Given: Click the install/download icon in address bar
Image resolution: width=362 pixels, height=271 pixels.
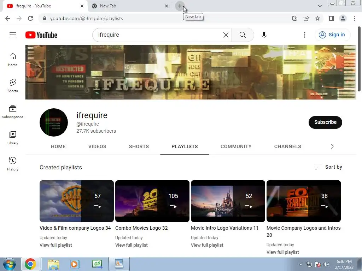Looking at the screenshot, I should pos(295,18).
